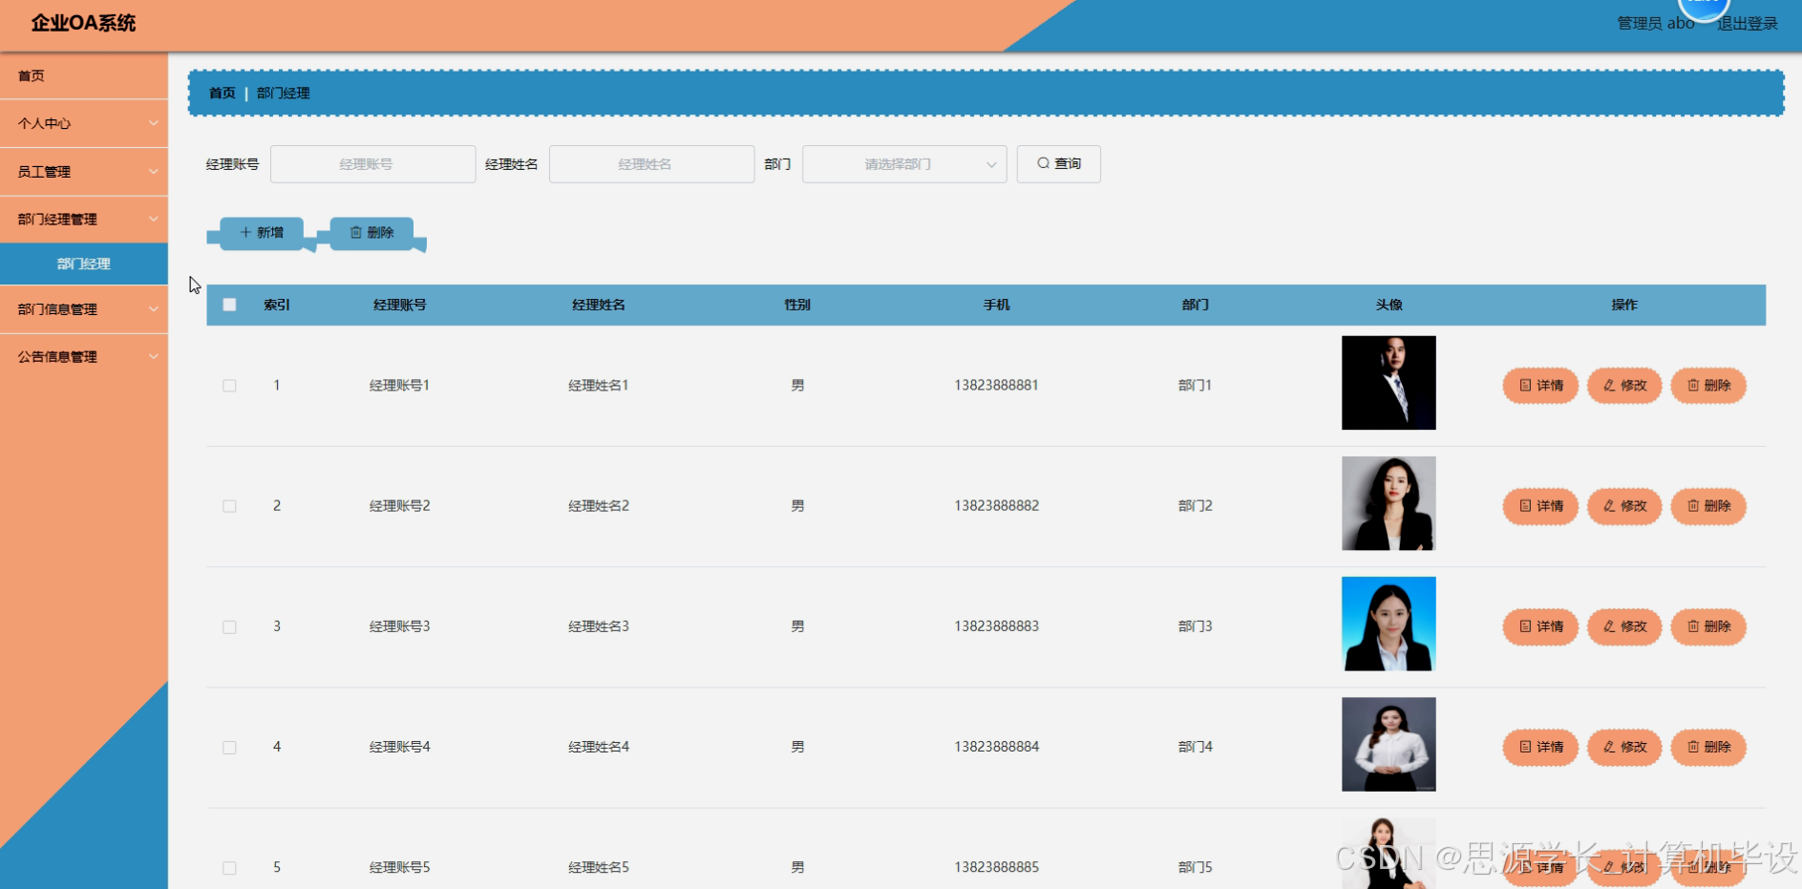Click 退出登录 to log out
The width and height of the screenshot is (1802, 889).
tap(1746, 23)
